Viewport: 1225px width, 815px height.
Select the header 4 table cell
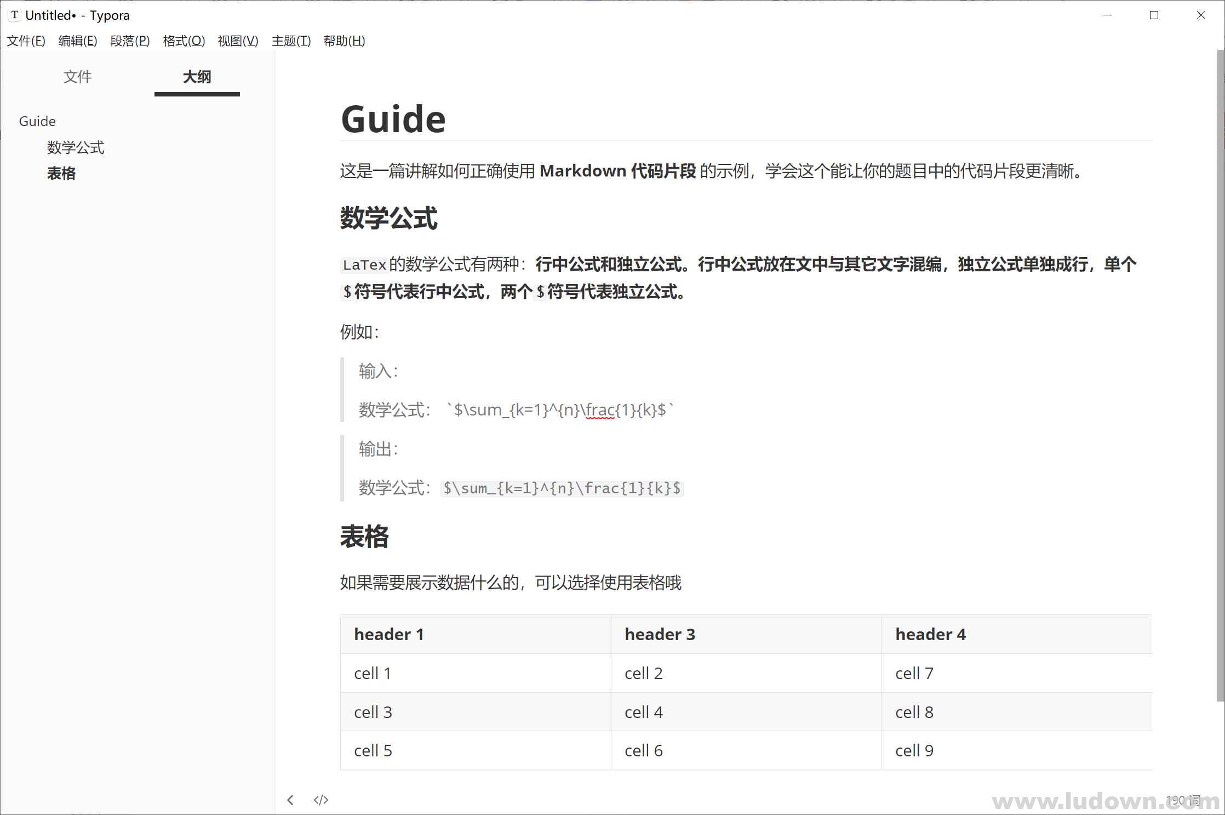1017,634
